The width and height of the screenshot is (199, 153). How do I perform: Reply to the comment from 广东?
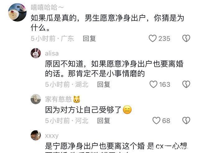coord(89,39)
